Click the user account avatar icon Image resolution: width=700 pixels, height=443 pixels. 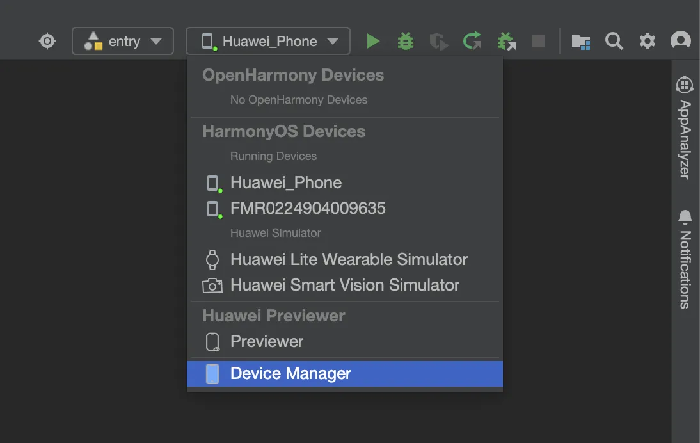tap(680, 42)
